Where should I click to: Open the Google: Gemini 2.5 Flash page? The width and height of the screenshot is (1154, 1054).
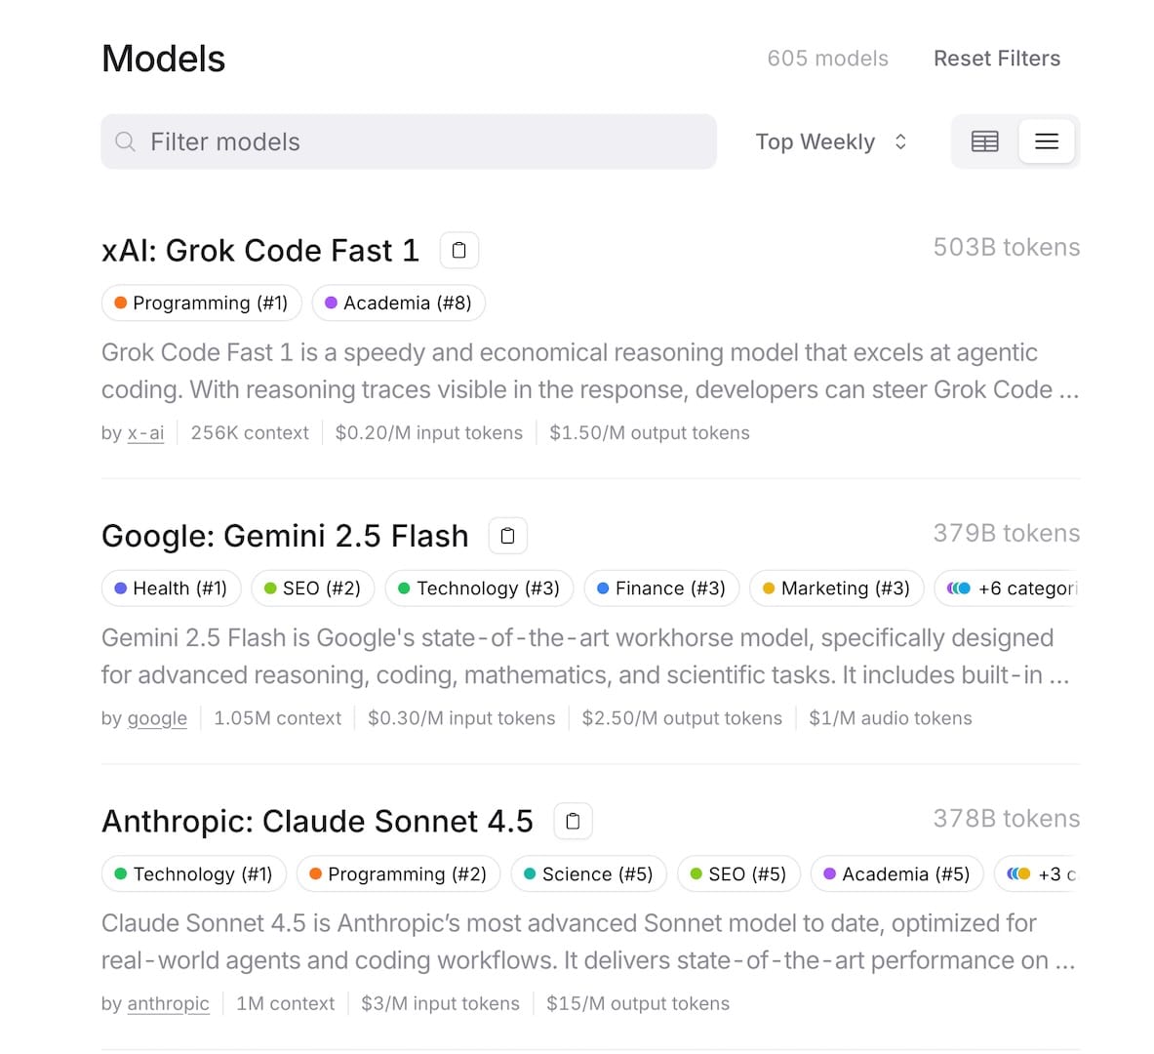click(x=285, y=536)
